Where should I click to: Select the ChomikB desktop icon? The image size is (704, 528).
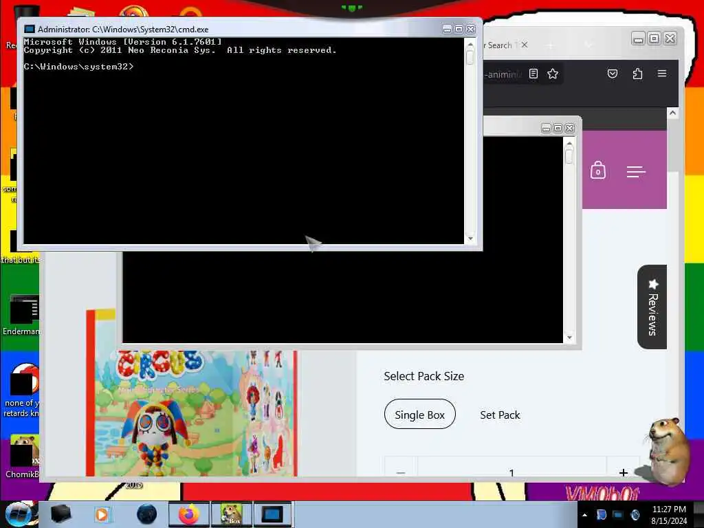click(x=21, y=456)
